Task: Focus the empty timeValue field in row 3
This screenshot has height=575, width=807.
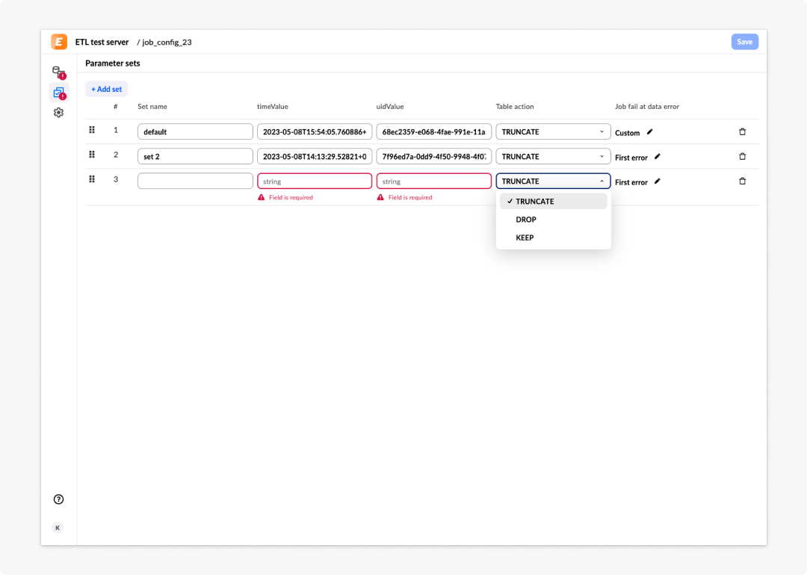Action: click(x=315, y=181)
